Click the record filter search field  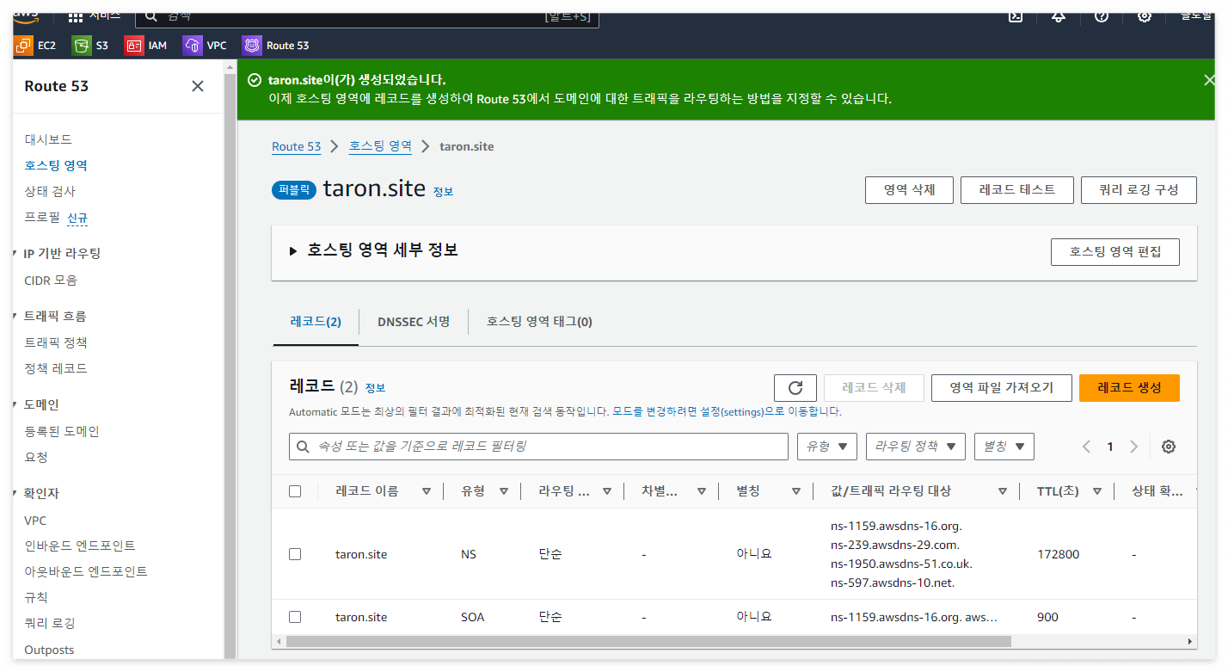coord(538,447)
